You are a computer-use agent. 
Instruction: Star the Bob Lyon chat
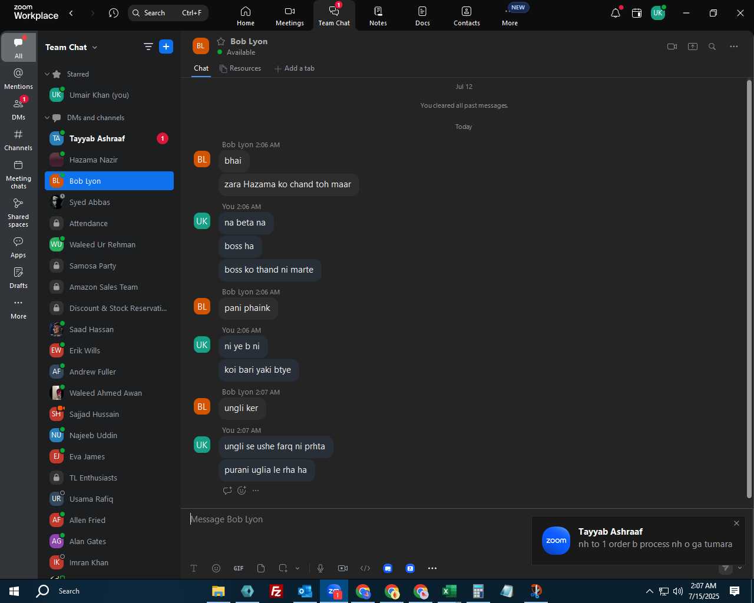[221, 41]
